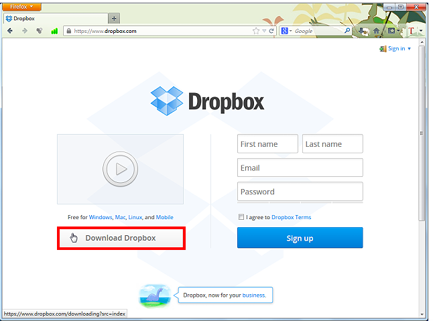433x321 pixels.
Task: Click the Dropbox favicon on the tab
Action: (x=9, y=19)
